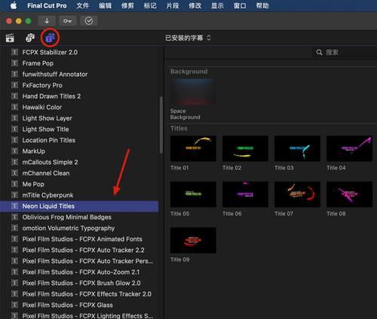Open the 修剪 menu
The width and height of the screenshot is (377, 319).
coord(127,5)
